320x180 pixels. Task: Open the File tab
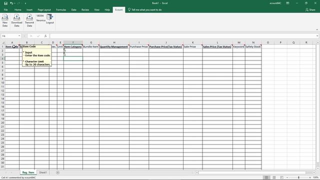5,10
